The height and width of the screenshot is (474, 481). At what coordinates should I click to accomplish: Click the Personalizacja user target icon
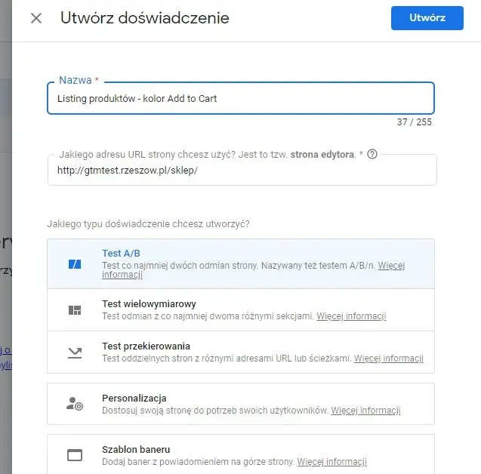[75, 404]
